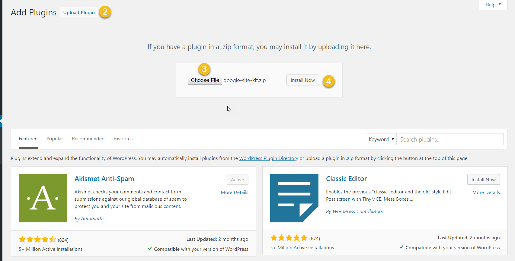Click Akismet's compatible checkmark icon
This screenshot has width=515, height=261.
(150, 249)
